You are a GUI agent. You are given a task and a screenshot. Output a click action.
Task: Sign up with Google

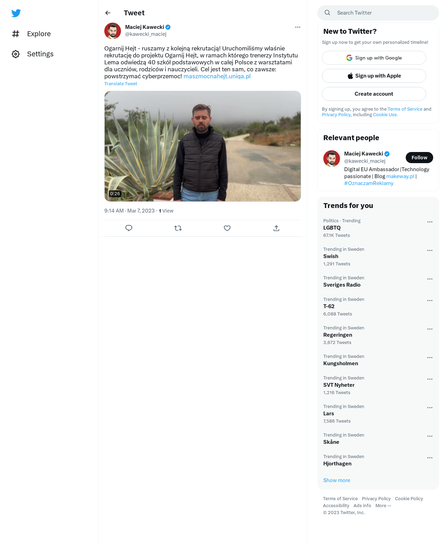(374, 58)
